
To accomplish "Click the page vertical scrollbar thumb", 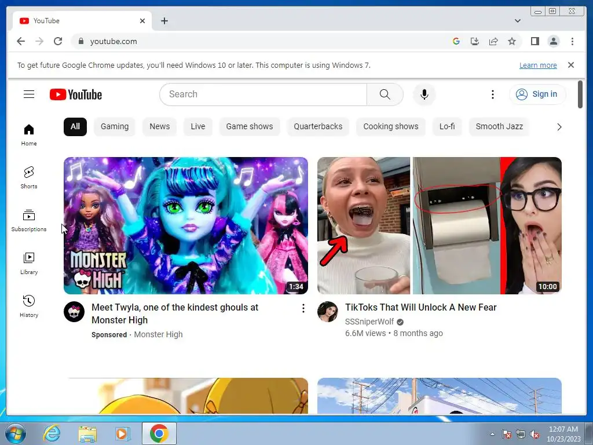I will [x=580, y=94].
